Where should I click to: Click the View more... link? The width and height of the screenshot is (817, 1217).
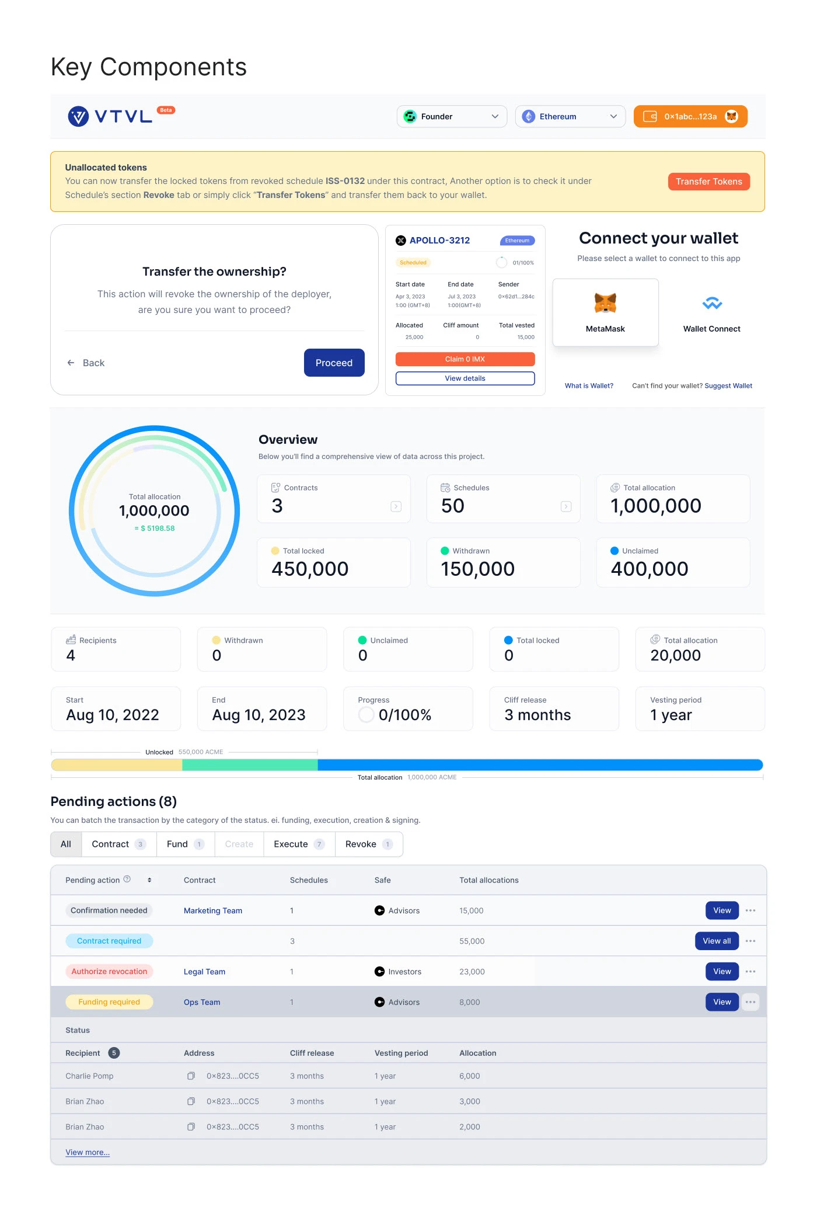point(88,1152)
